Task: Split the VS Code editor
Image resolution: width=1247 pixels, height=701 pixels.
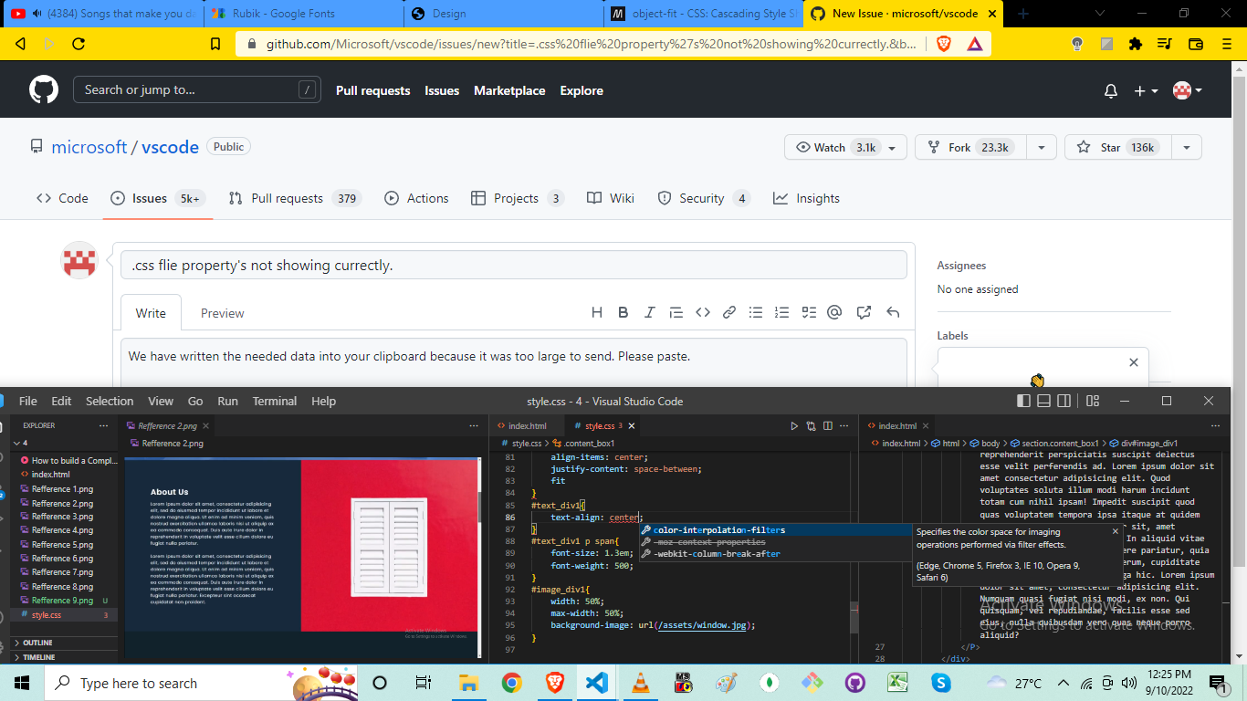Action: pos(828,425)
